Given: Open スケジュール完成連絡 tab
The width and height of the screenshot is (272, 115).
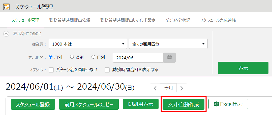Looking at the screenshot, I should tap(218, 20).
